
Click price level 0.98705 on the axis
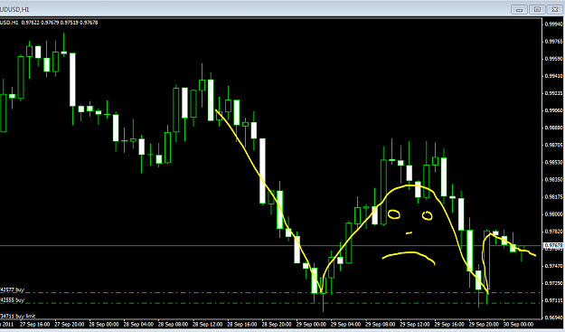[554, 146]
